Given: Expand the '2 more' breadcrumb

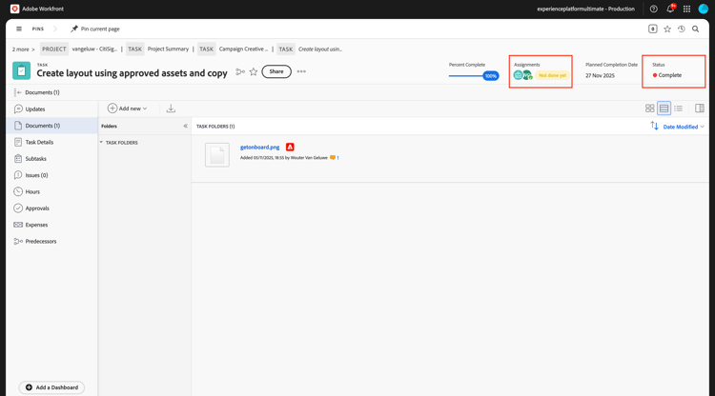Looking at the screenshot, I should pos(23,49).
